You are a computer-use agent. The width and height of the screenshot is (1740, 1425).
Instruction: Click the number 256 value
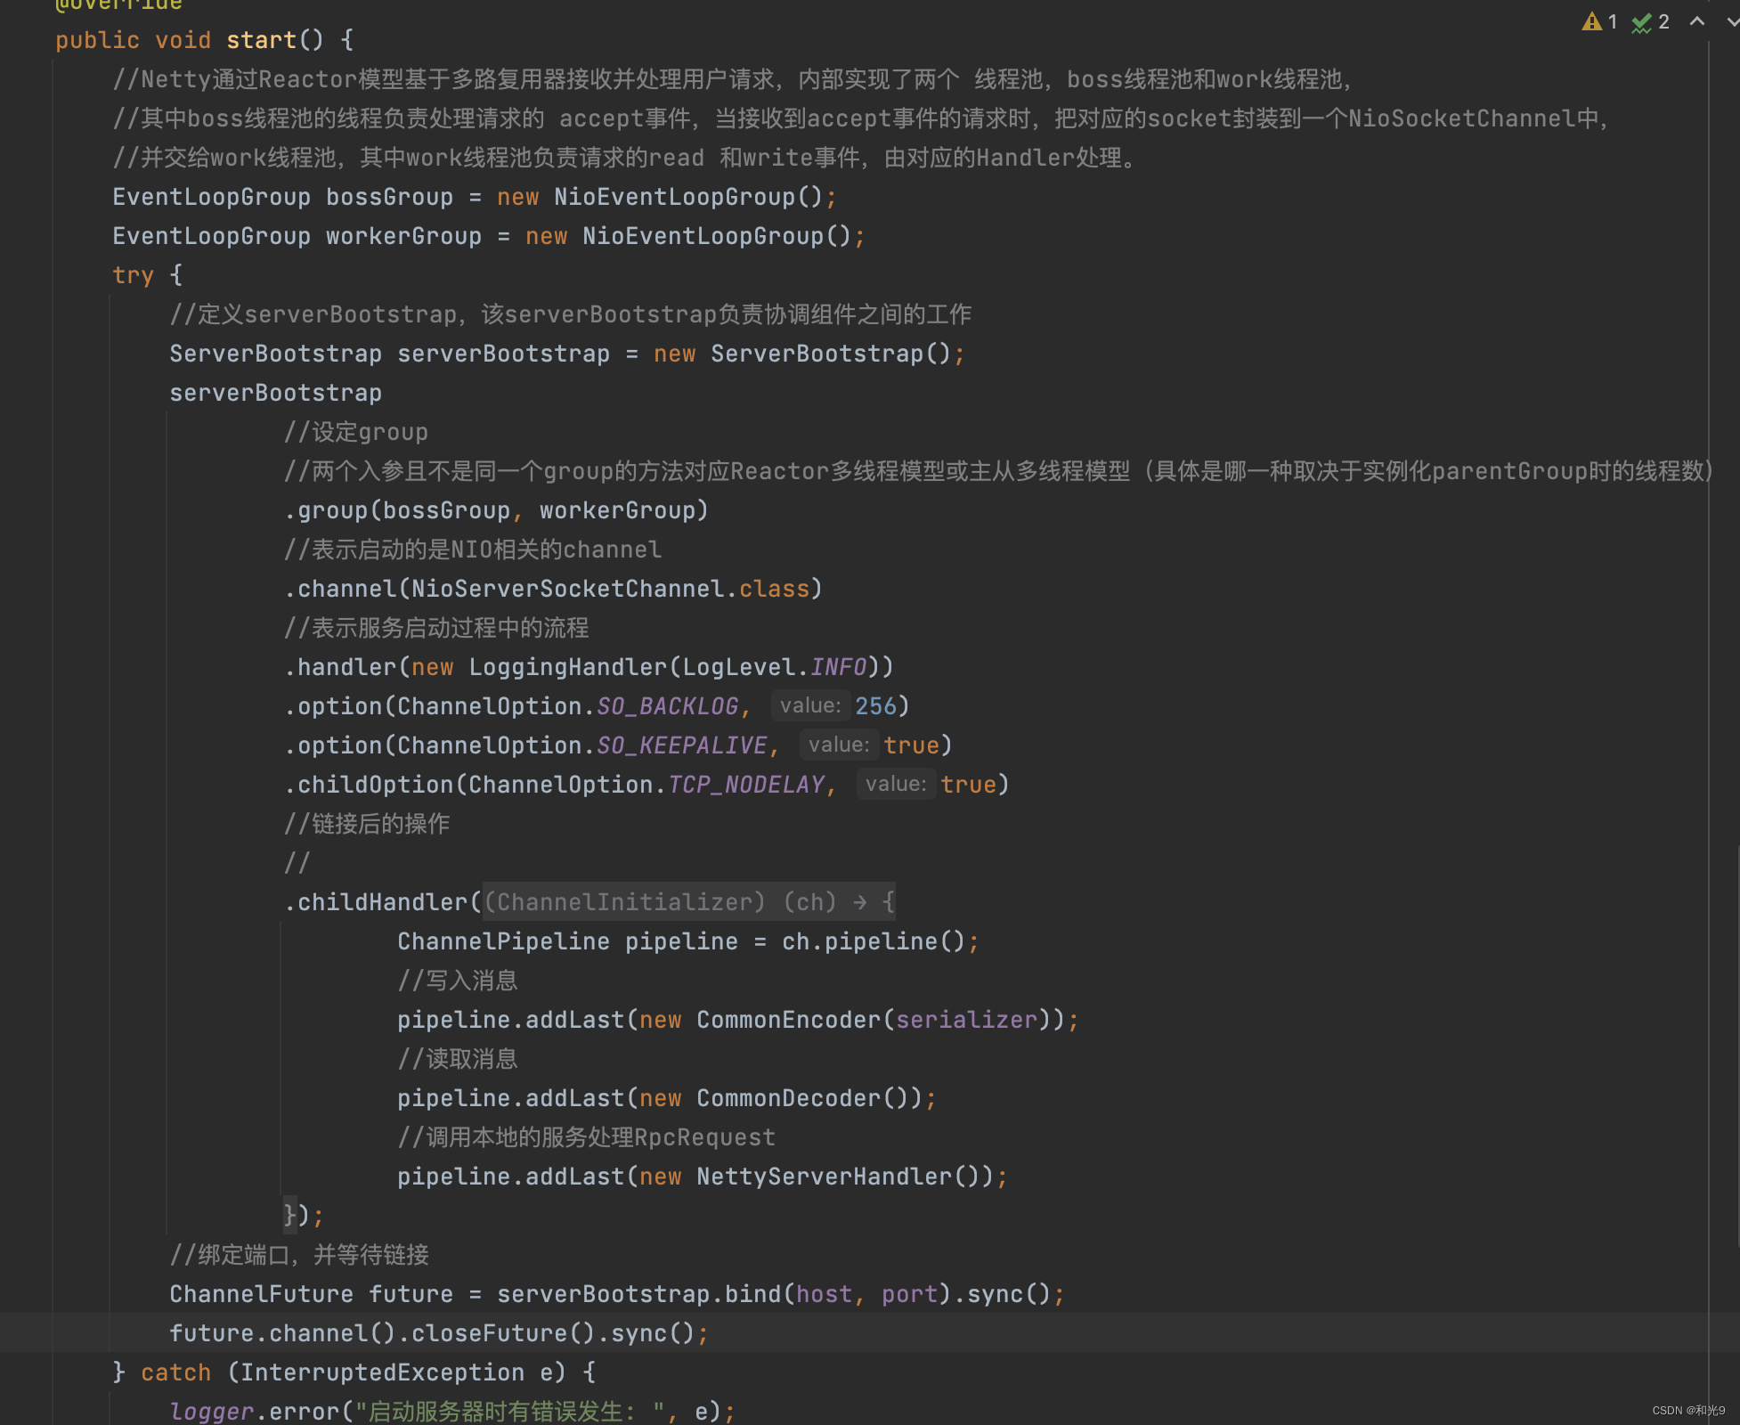click(875, 706)
